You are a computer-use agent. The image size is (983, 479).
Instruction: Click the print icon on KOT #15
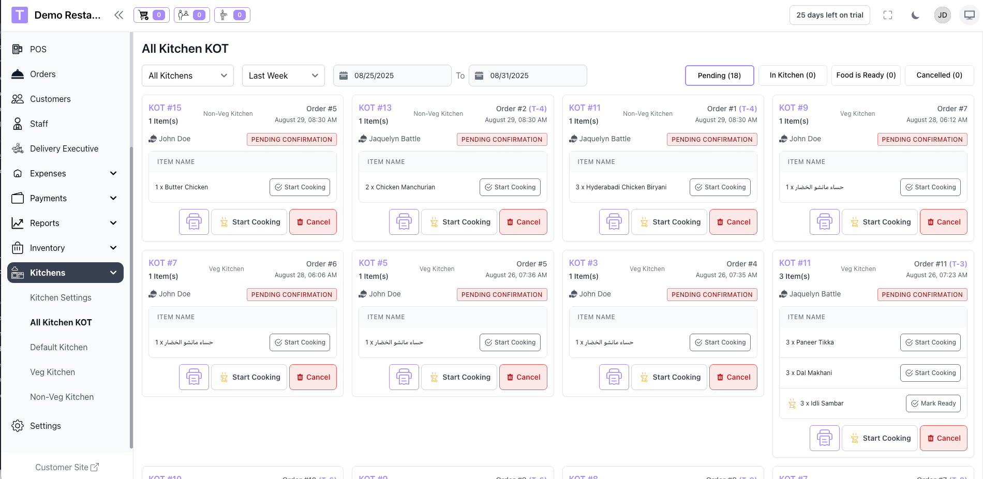click(x=194, y=222)
